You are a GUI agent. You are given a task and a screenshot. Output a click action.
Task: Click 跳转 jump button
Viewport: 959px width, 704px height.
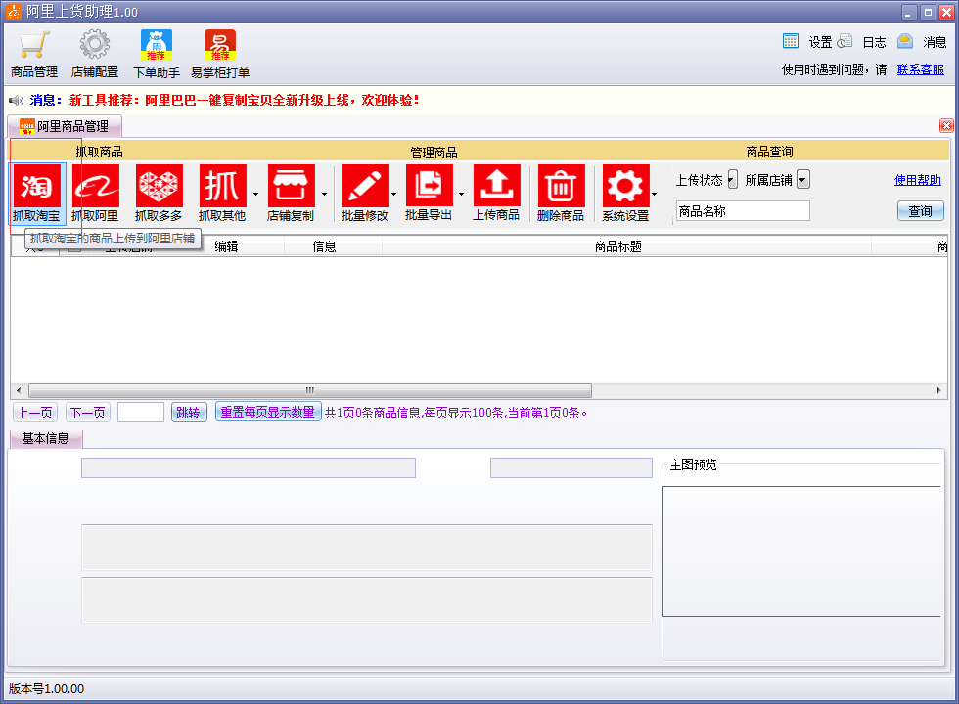188,413
